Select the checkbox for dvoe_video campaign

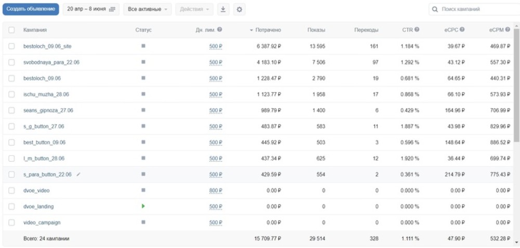click(x=11, y=191)
